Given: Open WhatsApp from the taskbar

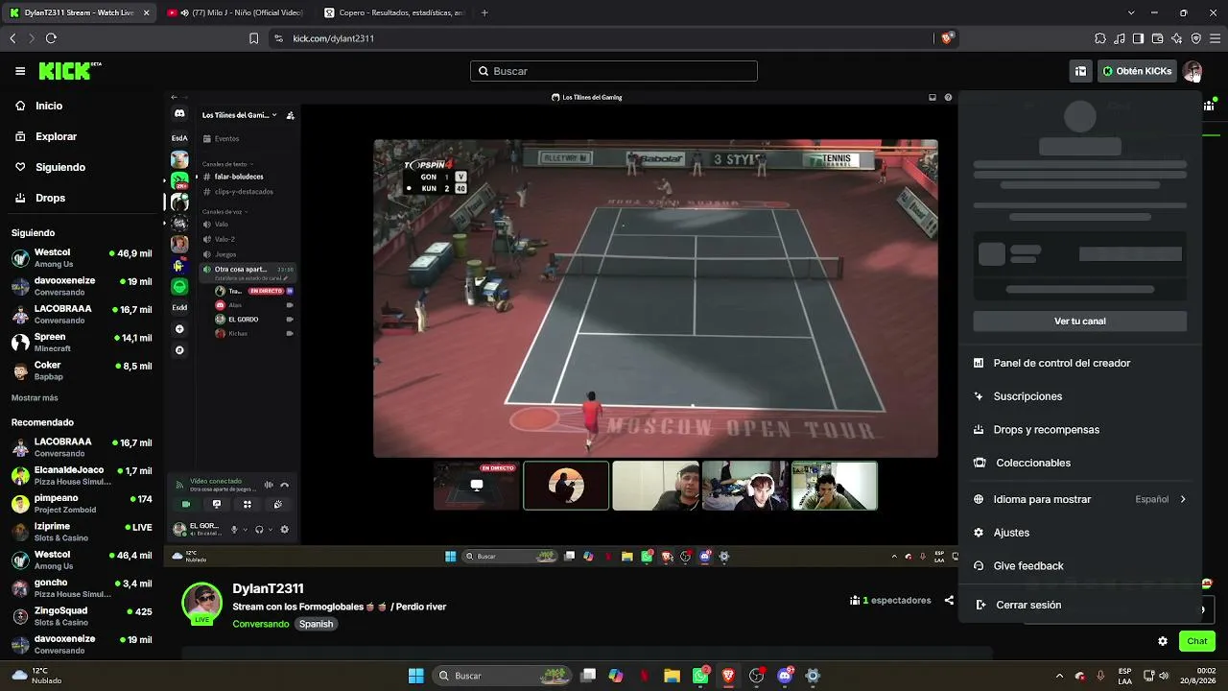Looking at the screenshot, I should tap(701, 676).
